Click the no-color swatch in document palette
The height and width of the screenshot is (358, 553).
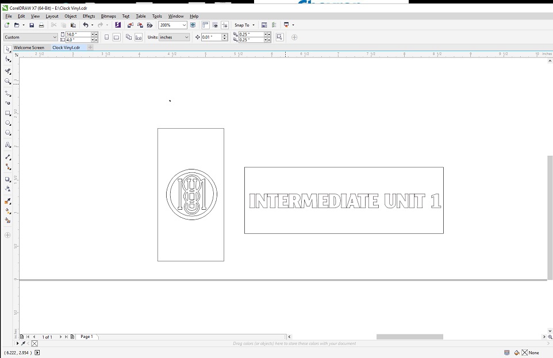[x=34, y=344]
